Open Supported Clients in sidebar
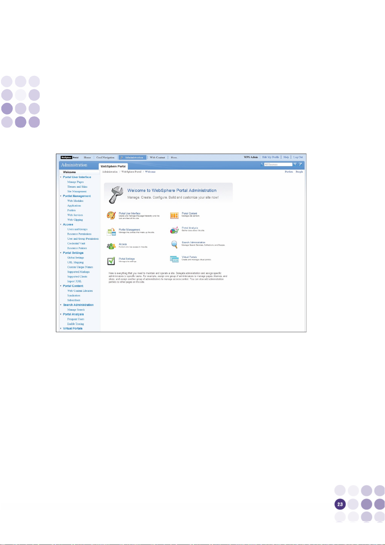The image size is (385, 545). tap(77, 277)
